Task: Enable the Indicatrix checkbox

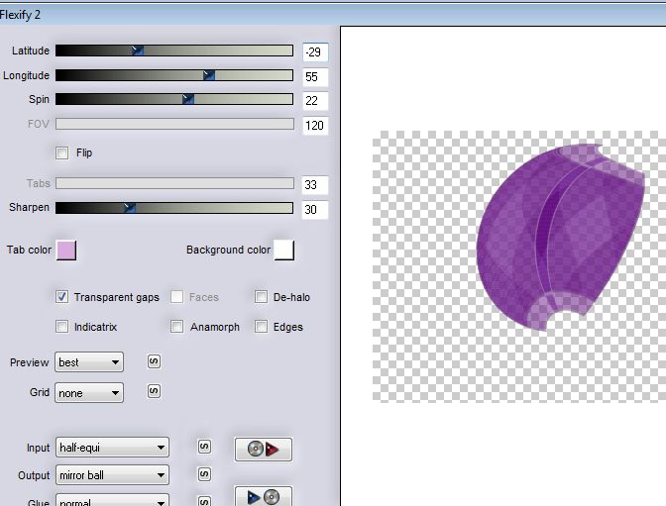Action: click(x=62, y=327)
